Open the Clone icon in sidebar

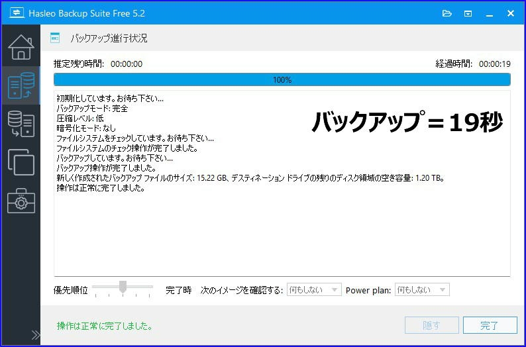tap(21, 162)
